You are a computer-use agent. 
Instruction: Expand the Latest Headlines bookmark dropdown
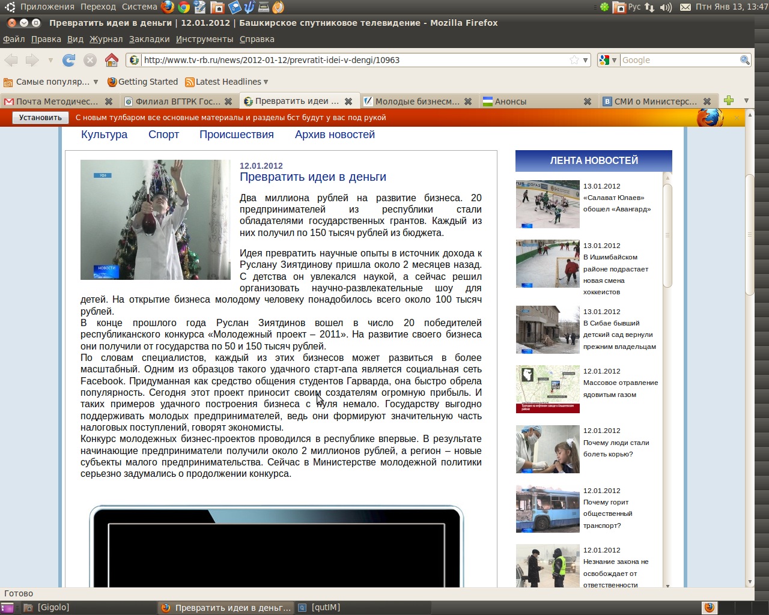point(266,82)
